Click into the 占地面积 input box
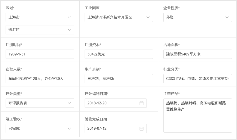 coord(197,54)
